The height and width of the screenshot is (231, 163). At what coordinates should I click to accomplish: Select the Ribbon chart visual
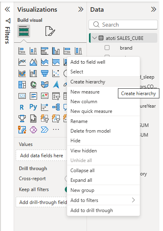coord(22,73)
